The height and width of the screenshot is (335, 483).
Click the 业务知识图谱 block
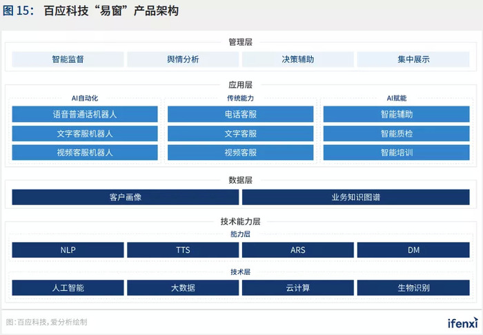pos(356,197)
